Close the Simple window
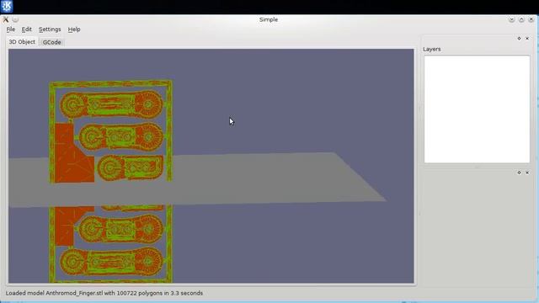Screen dimensions: 539x303 click(531, 19)
